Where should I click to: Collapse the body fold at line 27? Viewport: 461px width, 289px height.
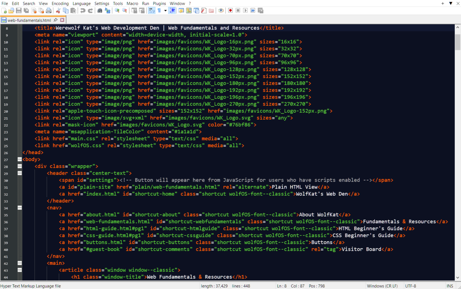point(19,159)
